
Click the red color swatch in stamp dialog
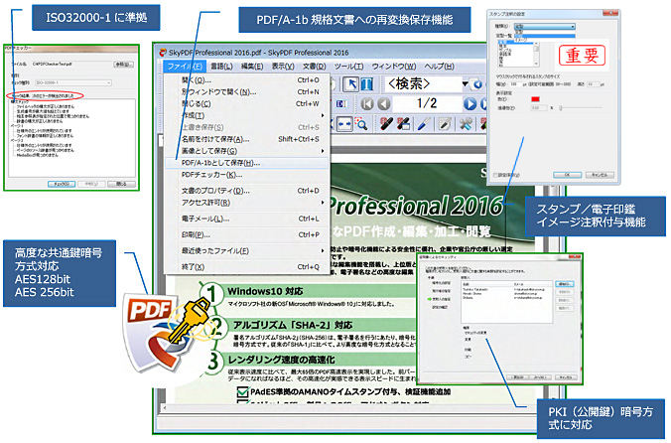click(535, 99)
